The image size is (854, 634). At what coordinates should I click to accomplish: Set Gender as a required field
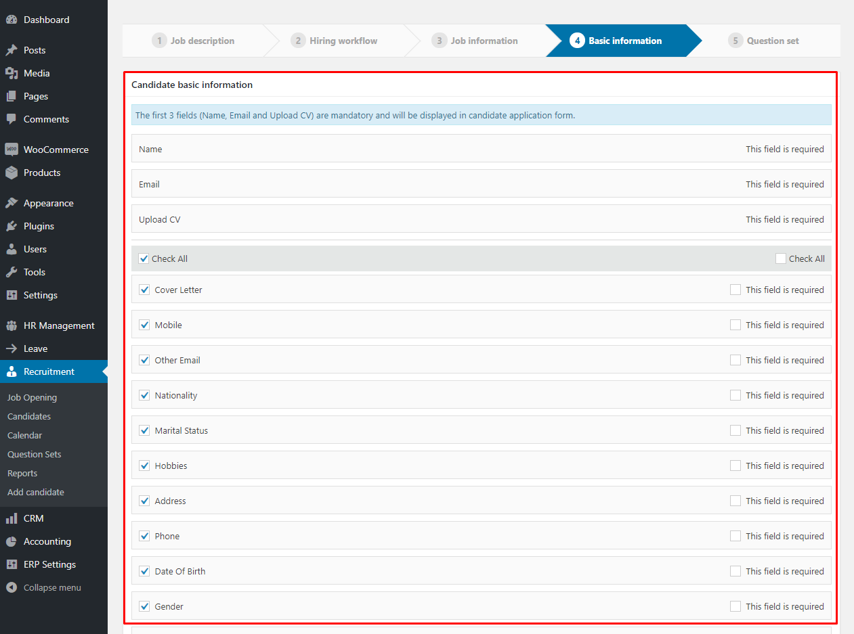point(735,606)
